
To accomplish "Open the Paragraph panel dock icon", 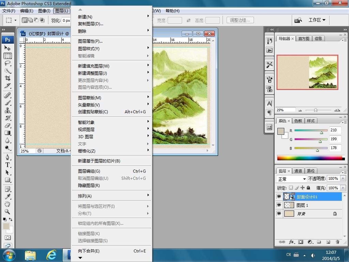I will pyautogui.click(x=269, y=113).
